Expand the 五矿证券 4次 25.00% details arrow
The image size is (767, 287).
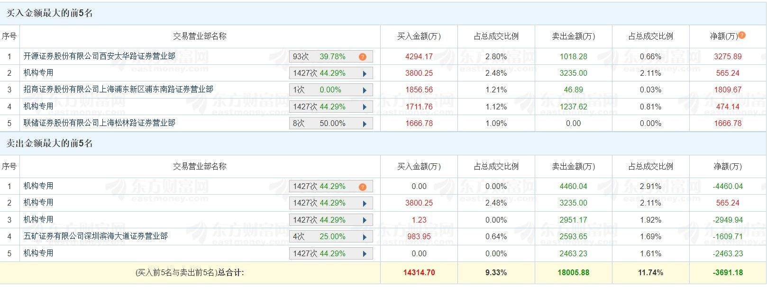point(365,237)
